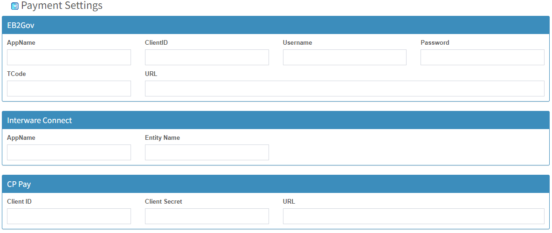
Task: Focus the CP Pay Client ID field
Action: (69, 216)
